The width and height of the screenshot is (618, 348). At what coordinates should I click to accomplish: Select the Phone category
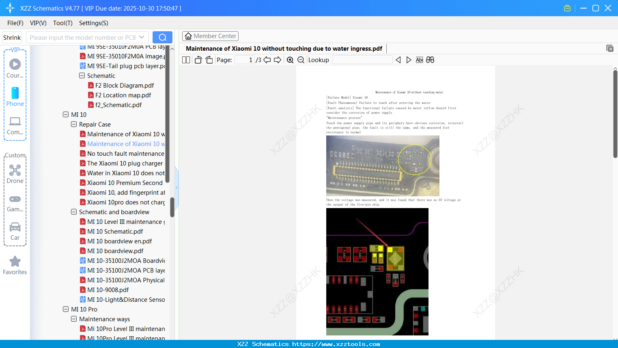click(x=15, y=97)
